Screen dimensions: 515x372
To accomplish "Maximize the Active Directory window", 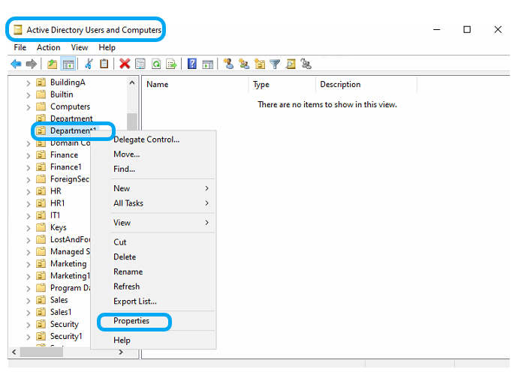I will pos(467,29).
